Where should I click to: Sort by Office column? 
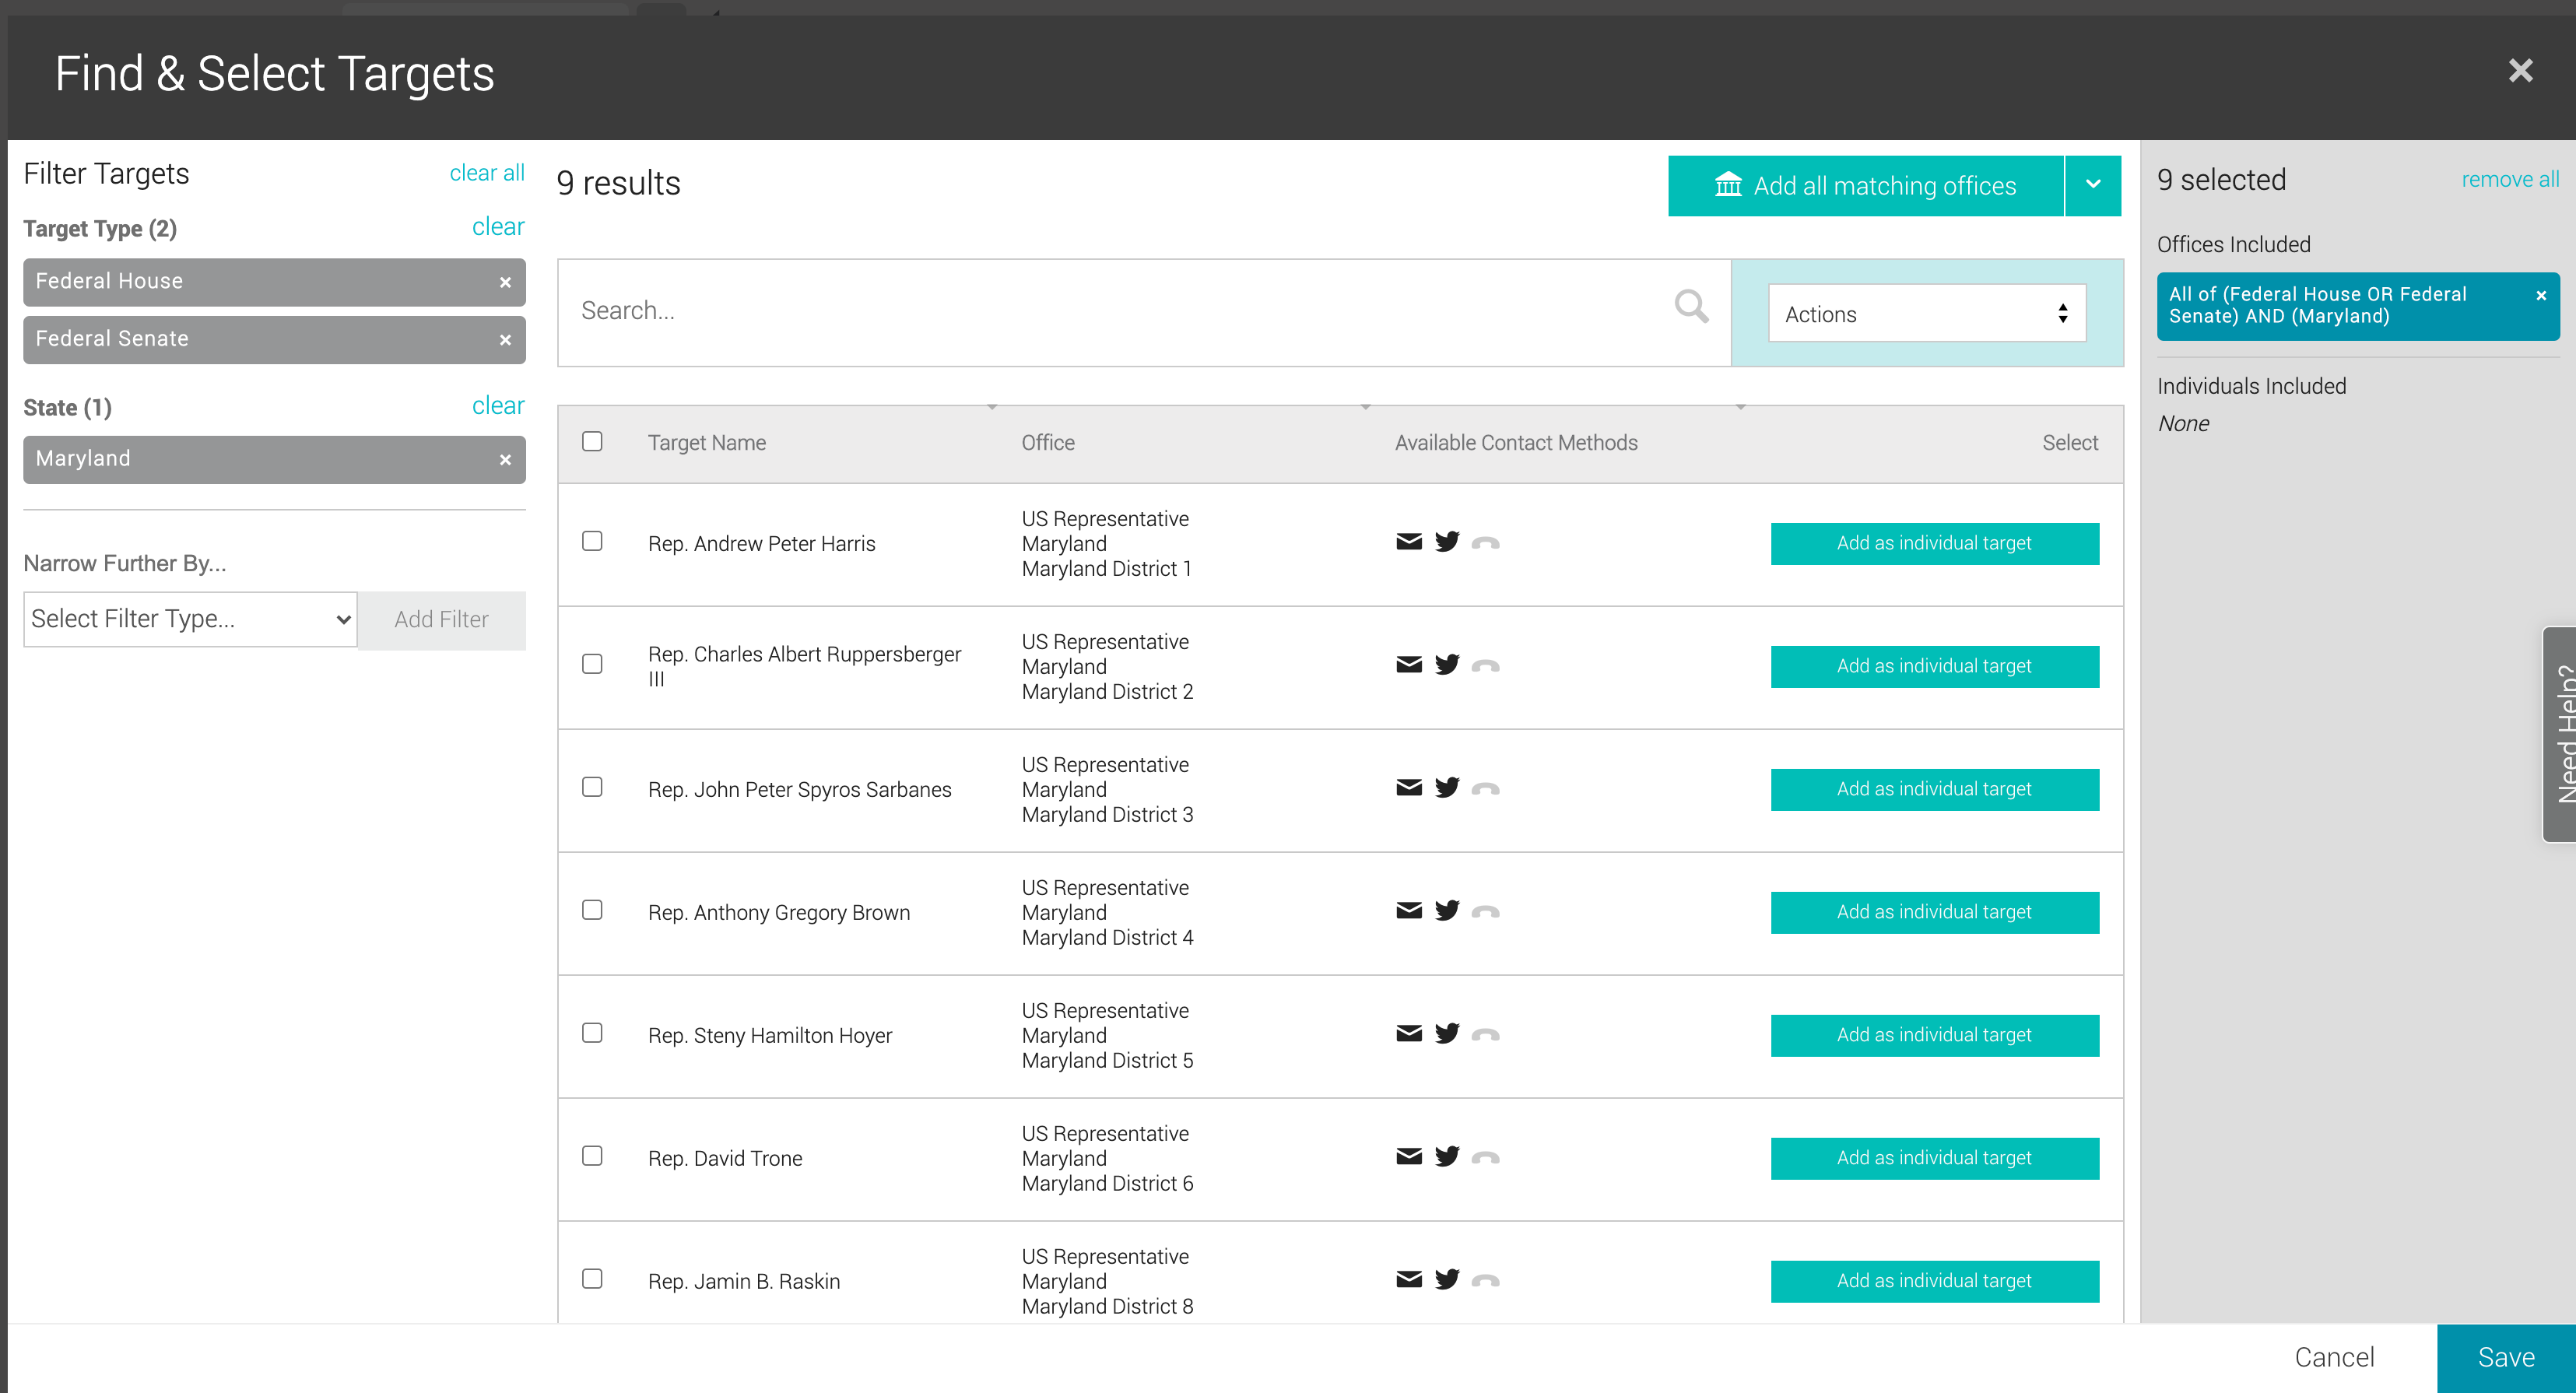1048,443
